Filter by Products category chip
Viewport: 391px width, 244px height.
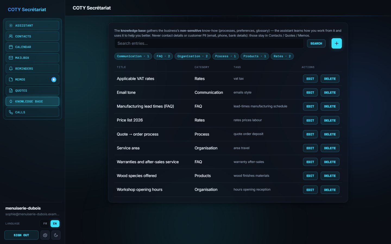255,56
